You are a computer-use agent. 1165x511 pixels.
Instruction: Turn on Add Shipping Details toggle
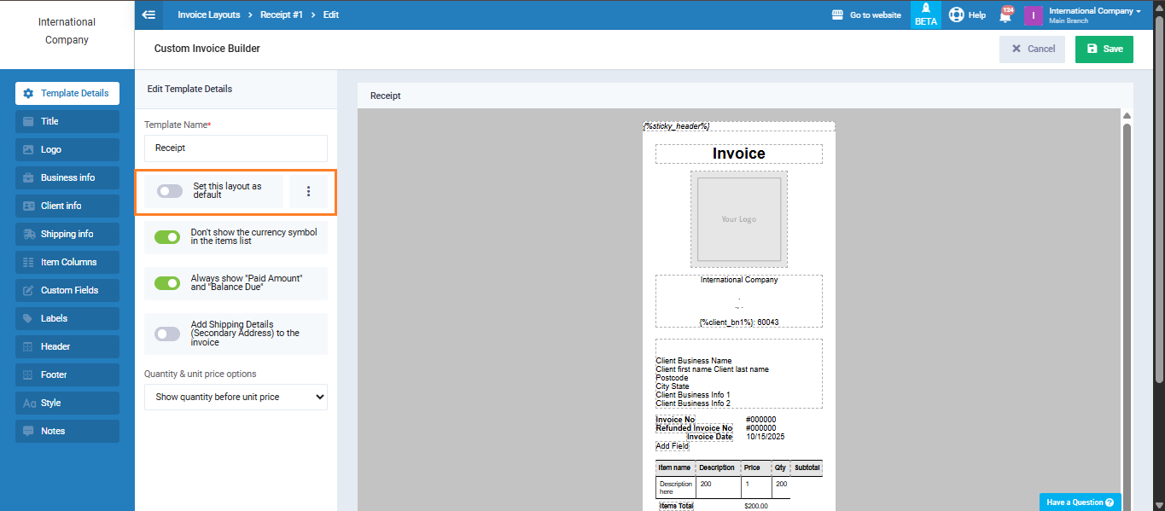[167, 334]
